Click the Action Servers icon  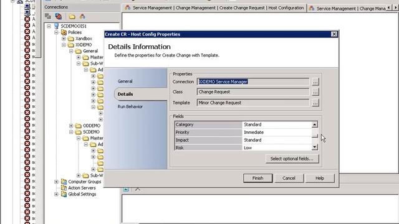point(64,188)
